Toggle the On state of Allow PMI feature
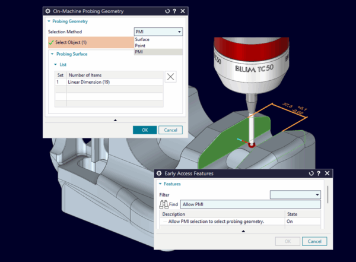This screenshot has width=356, height=262. pos(290,222)
